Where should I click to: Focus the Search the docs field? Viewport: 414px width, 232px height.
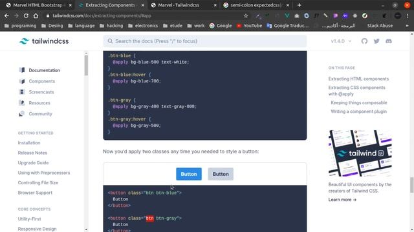tap(205, 41)
